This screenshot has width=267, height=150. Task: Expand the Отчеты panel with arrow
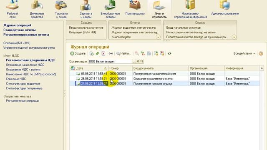click(x=158, y=37)
